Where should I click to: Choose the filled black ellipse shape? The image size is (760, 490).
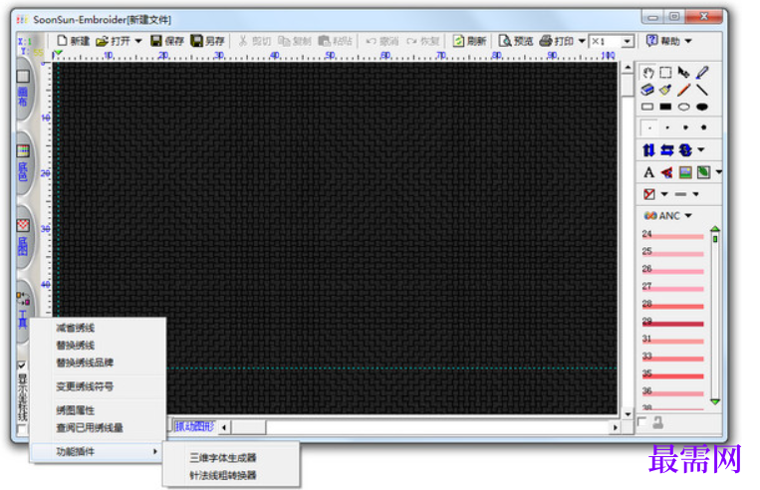point(702,108)
